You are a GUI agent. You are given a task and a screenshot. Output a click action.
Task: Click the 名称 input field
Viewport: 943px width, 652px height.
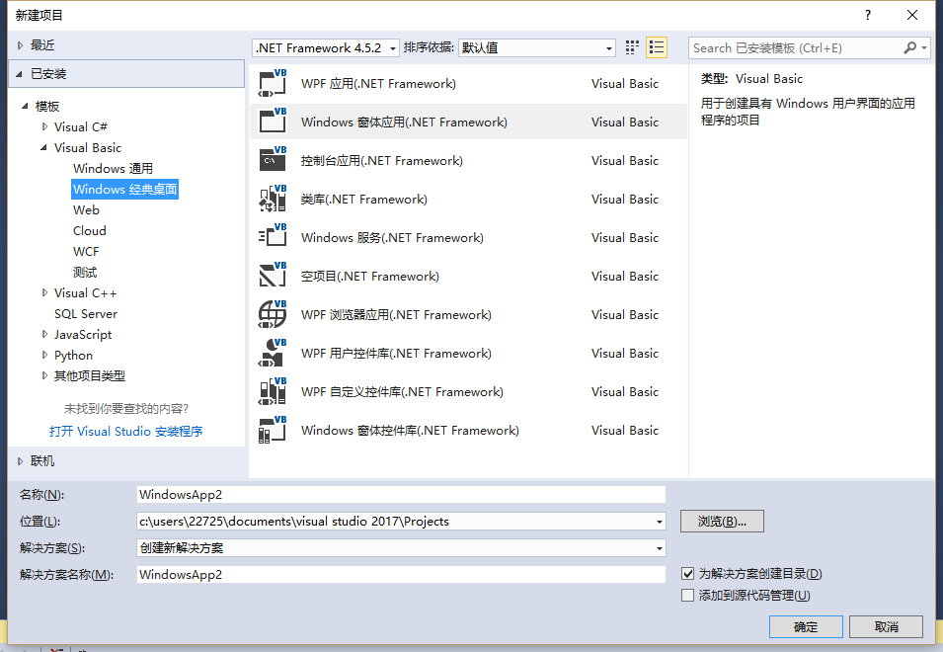coord(401,494)
